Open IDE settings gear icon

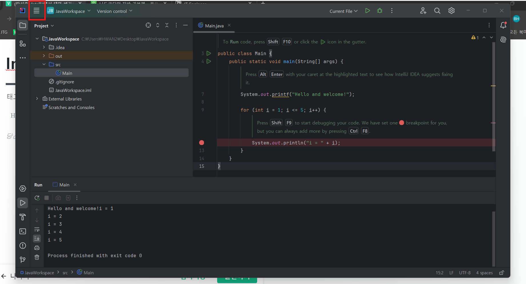coord(451,11)
